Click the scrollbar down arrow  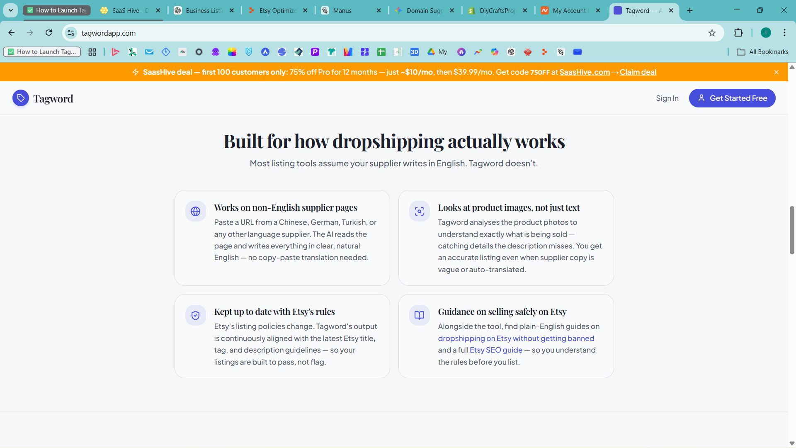click(x=792, y=443)
